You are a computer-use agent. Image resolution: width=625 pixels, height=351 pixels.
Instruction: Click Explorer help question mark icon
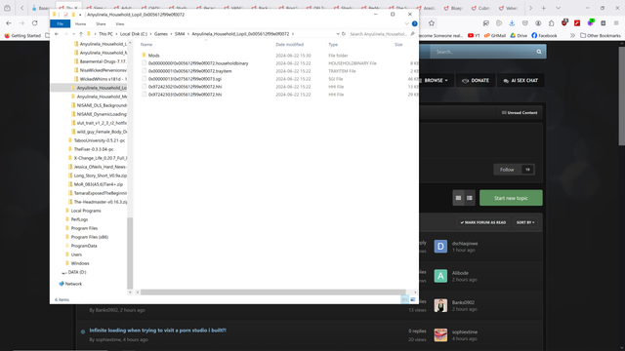[414, 23]
